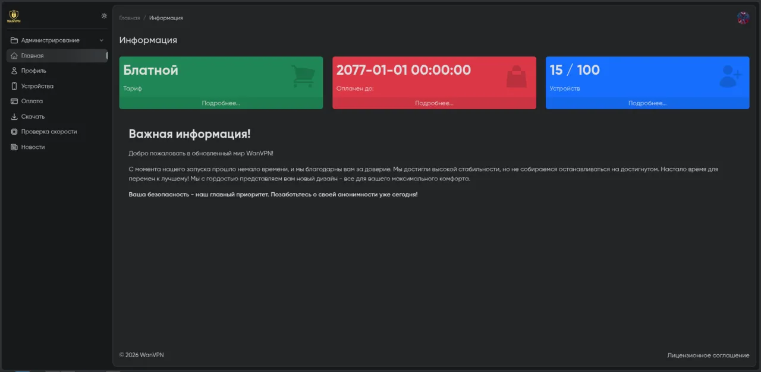761x372 pixels.
Task: Click the Главная breadcrumb link
Action: 130,18
